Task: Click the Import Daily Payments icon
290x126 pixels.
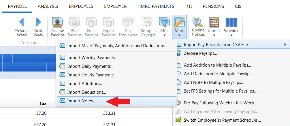Action: 62,66
